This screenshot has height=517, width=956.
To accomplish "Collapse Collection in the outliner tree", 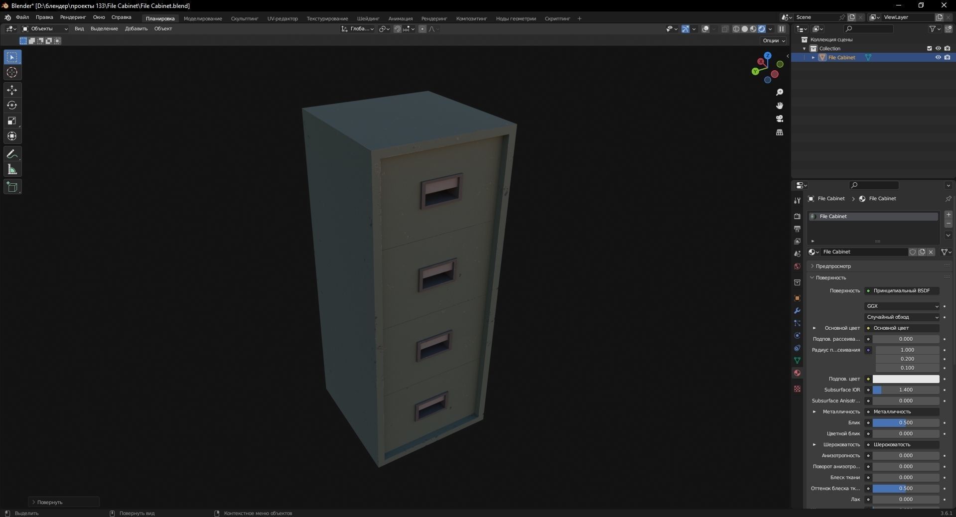I will pyautogui.click(x=804, y=49).
